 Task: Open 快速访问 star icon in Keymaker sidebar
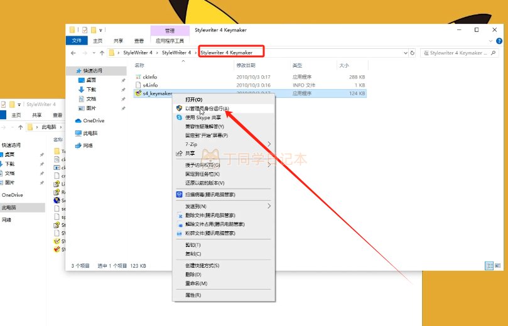click(x=78, y=70)
